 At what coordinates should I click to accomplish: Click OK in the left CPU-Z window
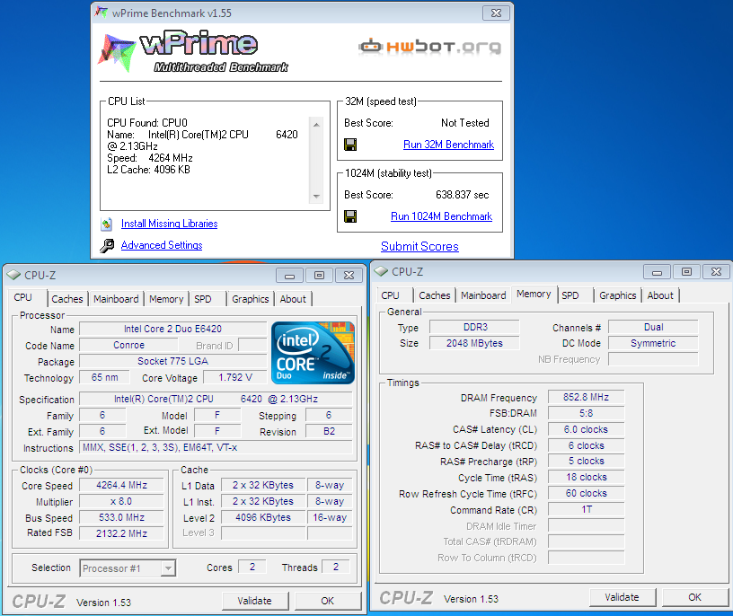(328, 601)
